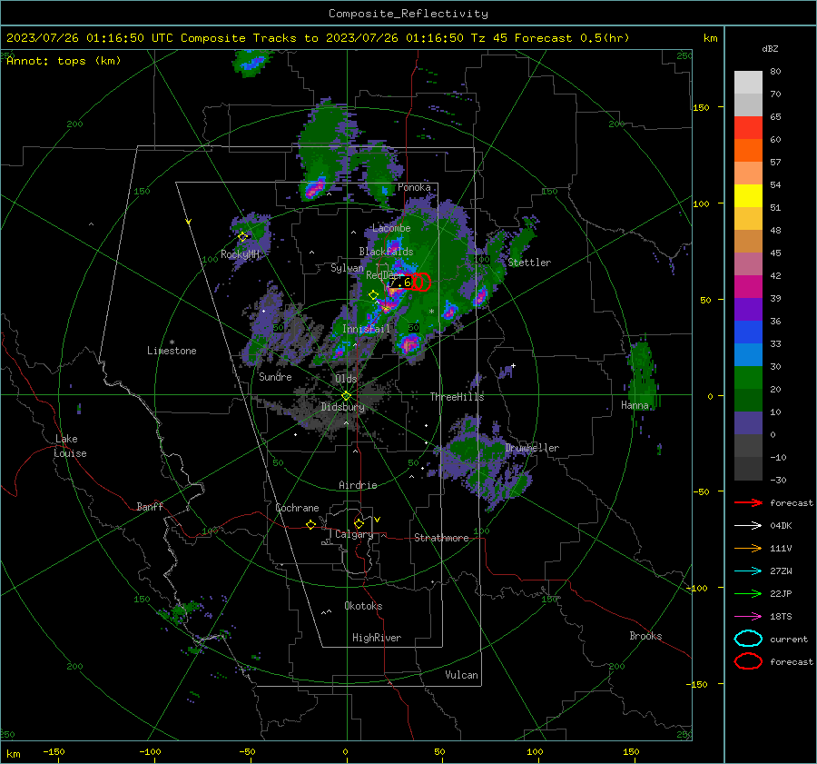Click the 80 dBZ scale value
The width and height of the screenshot is (817, 764).
click(x=775, y=72)
